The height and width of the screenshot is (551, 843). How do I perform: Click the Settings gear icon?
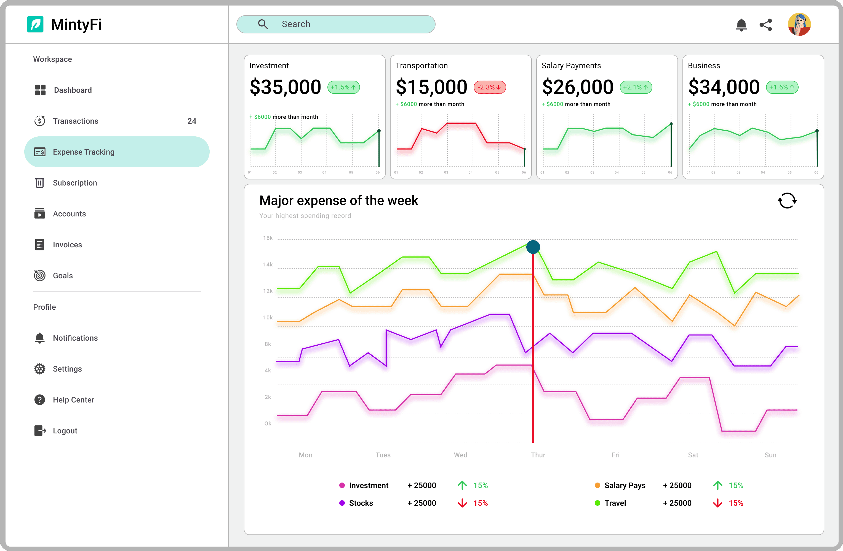(40, 369)
